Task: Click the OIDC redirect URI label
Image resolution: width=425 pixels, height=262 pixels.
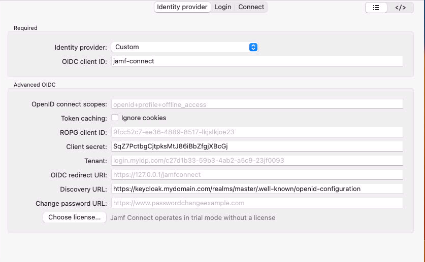Action: (x=79, y=175)
